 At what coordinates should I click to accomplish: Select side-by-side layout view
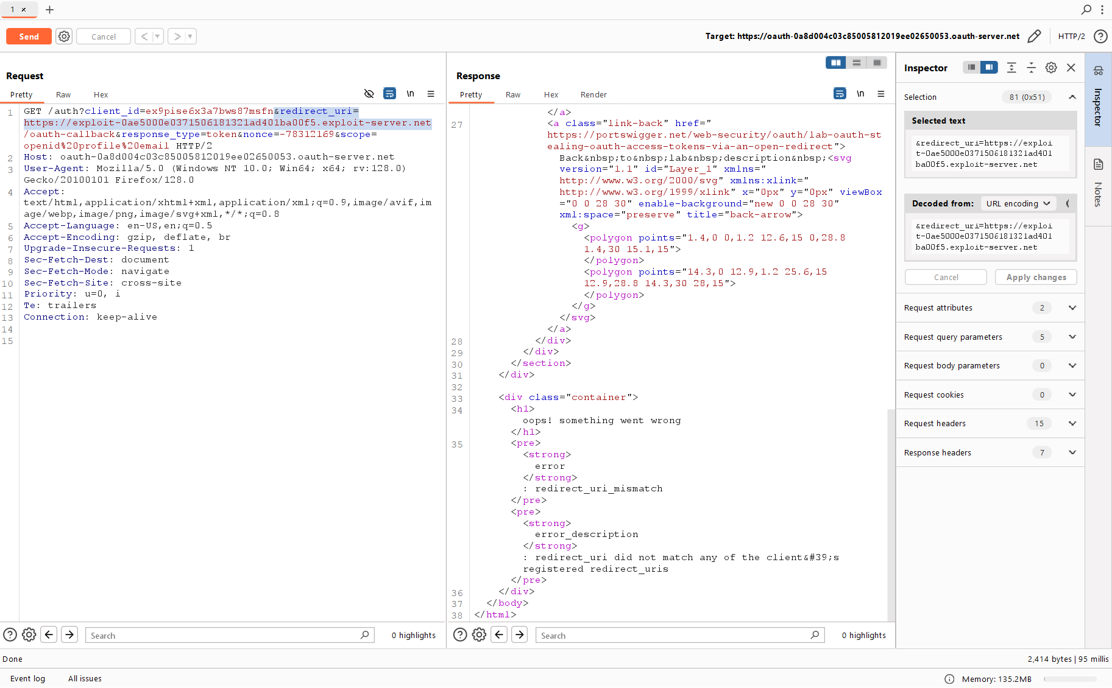pos(836,63)
